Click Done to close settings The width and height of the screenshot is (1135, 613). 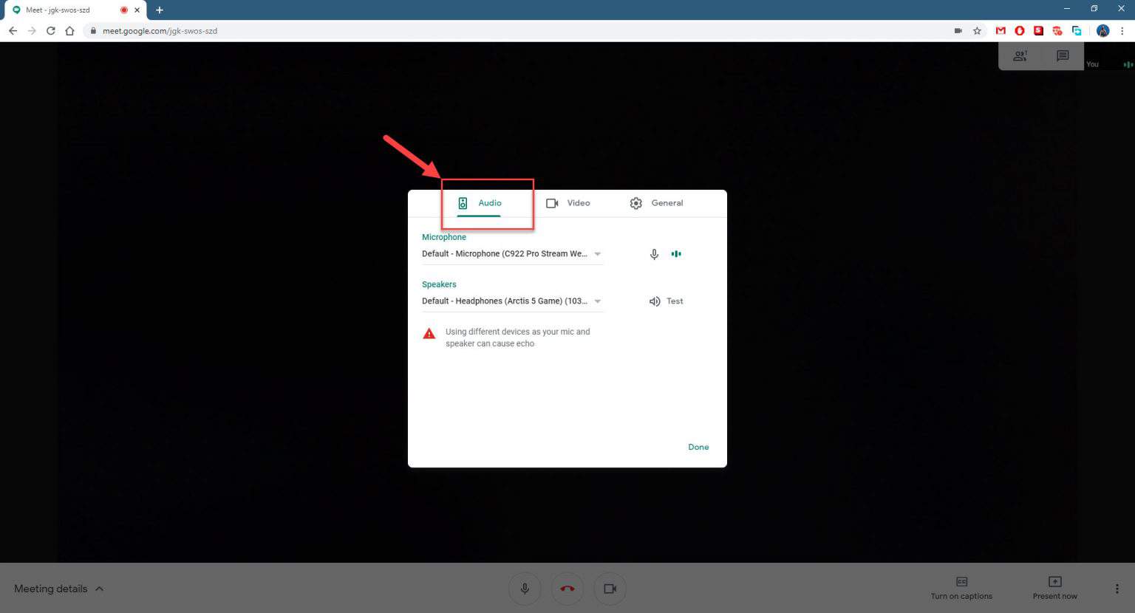pos(698,447)
